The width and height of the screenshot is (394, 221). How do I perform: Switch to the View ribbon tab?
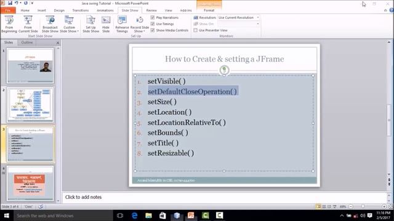168,10
